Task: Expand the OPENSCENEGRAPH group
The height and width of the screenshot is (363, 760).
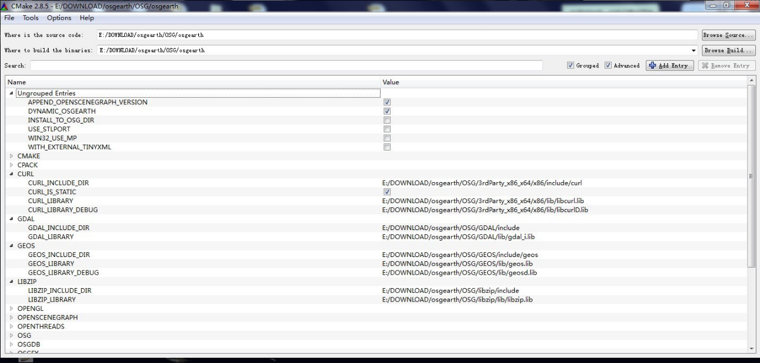Action: pos(12,317)
